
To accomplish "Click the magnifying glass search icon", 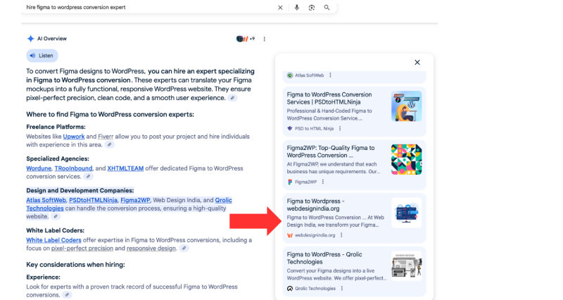I will click(327, 8).
